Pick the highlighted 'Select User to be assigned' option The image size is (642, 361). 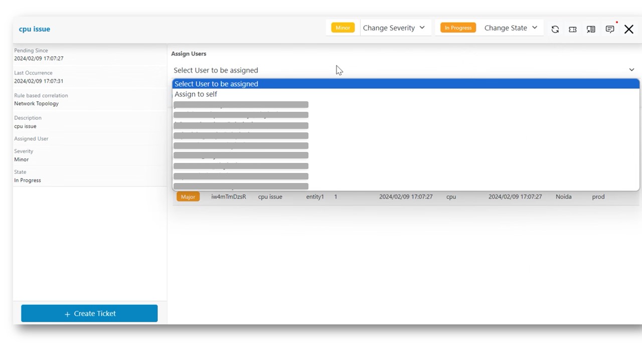point(406,84)
